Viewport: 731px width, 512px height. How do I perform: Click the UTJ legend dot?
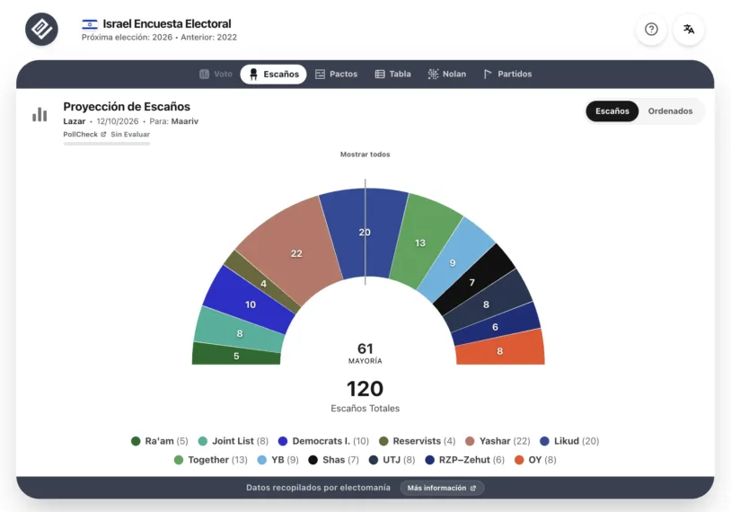(x=374, y=460)
